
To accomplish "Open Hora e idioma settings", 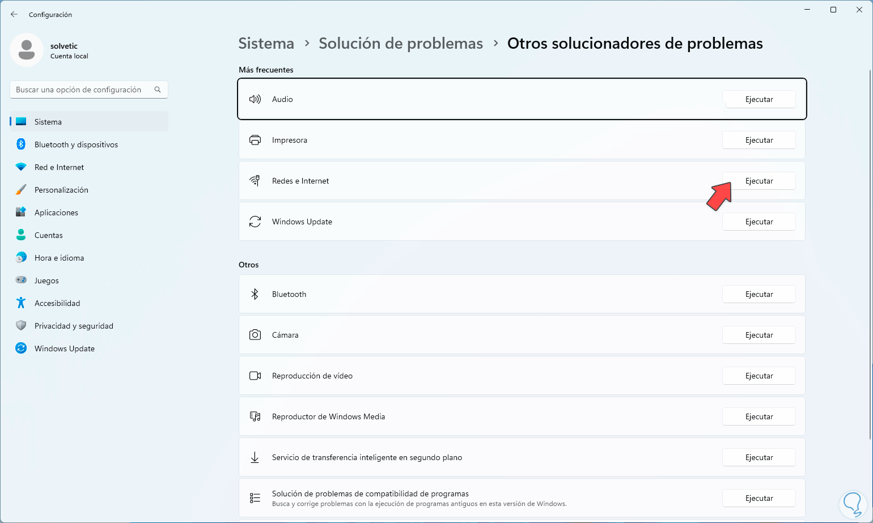I will coord(59,258).
